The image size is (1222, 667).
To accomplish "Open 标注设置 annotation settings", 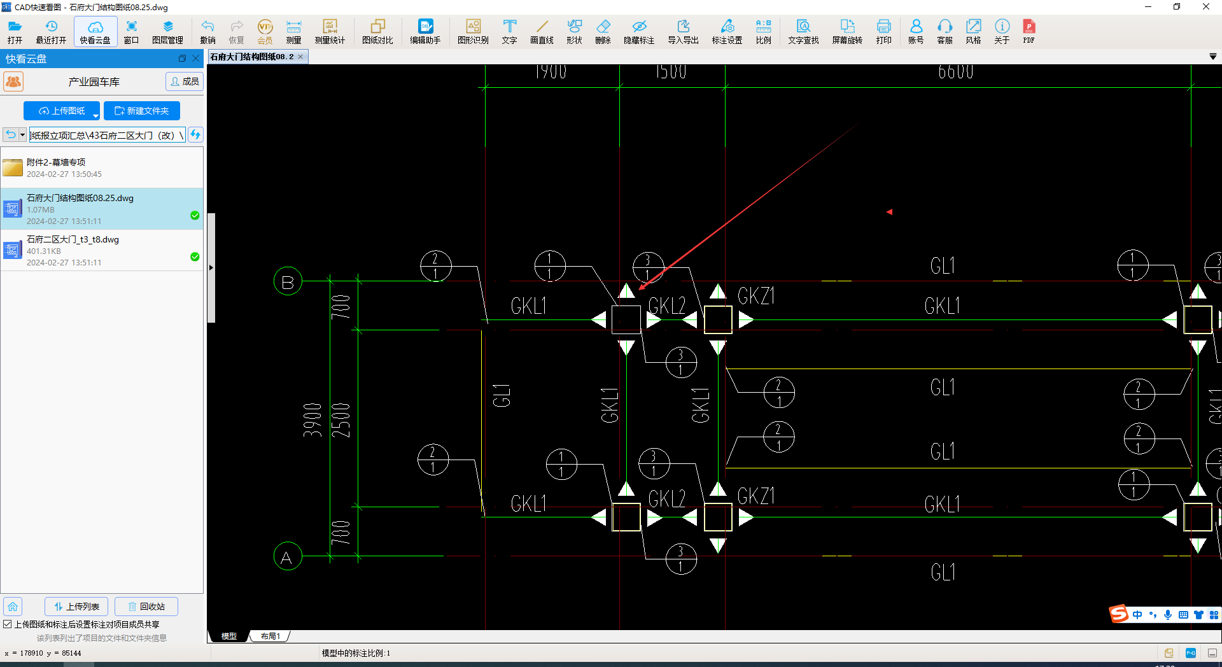I will (727, 31).
